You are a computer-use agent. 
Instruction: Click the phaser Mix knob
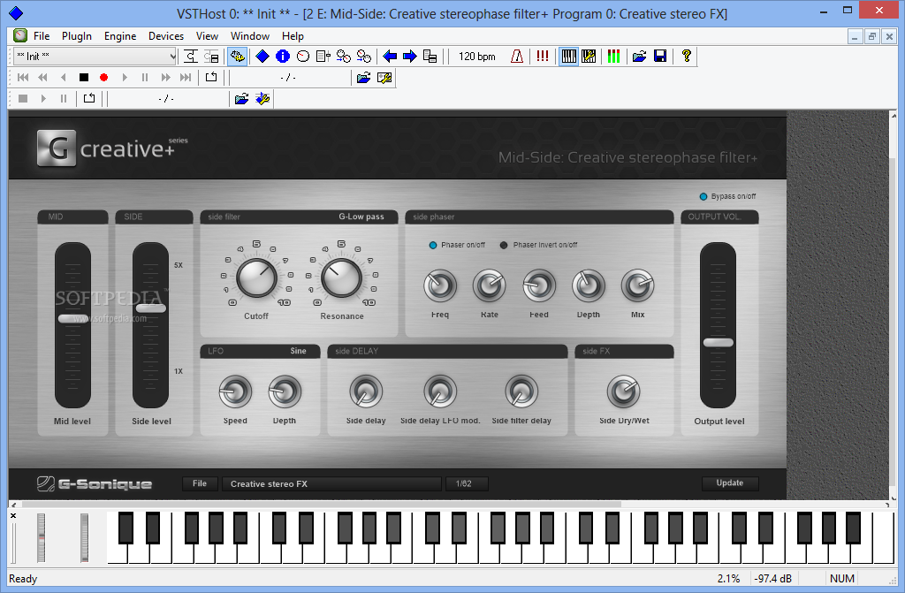[638, 285]
